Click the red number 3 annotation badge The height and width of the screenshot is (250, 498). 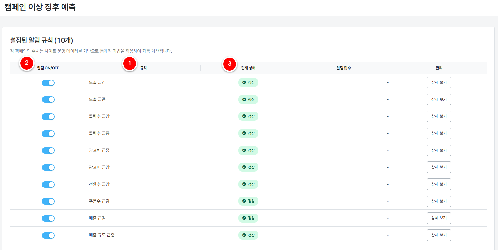(x=229, y=64)
